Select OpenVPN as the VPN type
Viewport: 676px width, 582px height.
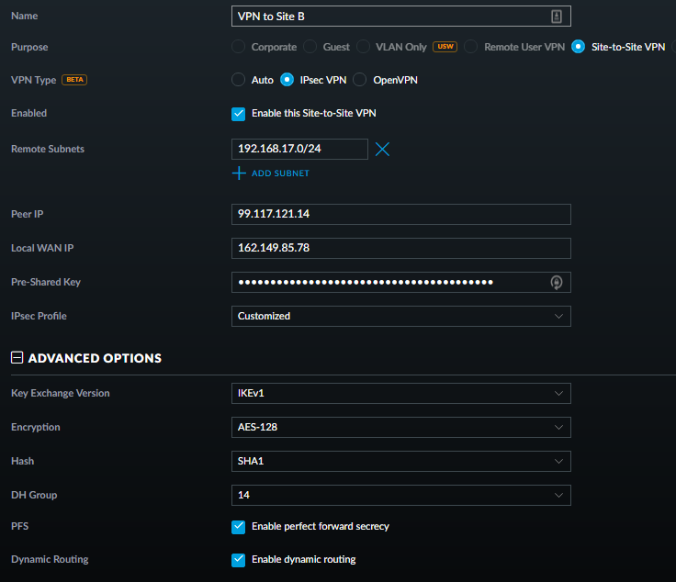[x=359, y=80]
